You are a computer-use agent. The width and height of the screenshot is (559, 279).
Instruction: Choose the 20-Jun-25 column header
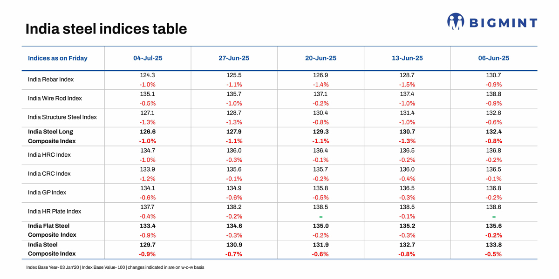(320, 58)
